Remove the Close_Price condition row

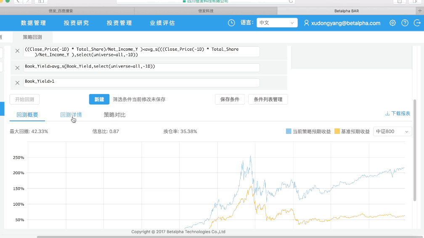pos(17,51)
